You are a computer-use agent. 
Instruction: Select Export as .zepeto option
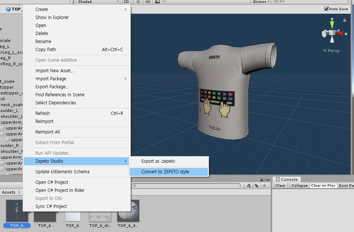click(x=169, y=161)
